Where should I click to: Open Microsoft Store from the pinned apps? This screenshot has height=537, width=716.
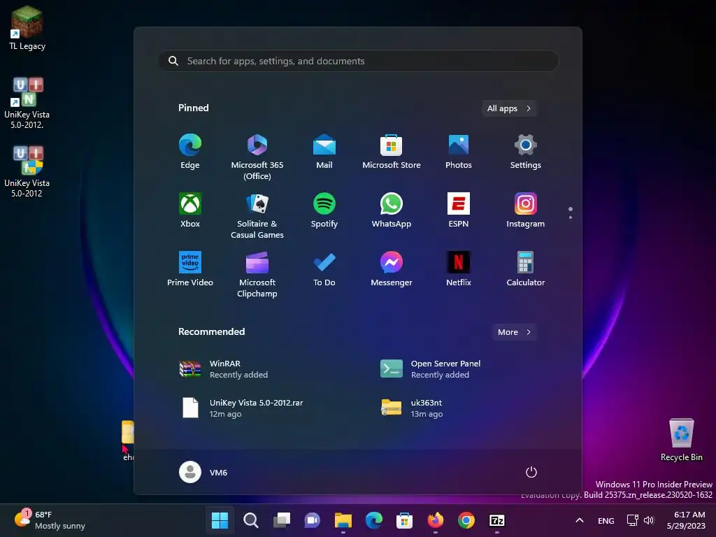click(392, 152)
